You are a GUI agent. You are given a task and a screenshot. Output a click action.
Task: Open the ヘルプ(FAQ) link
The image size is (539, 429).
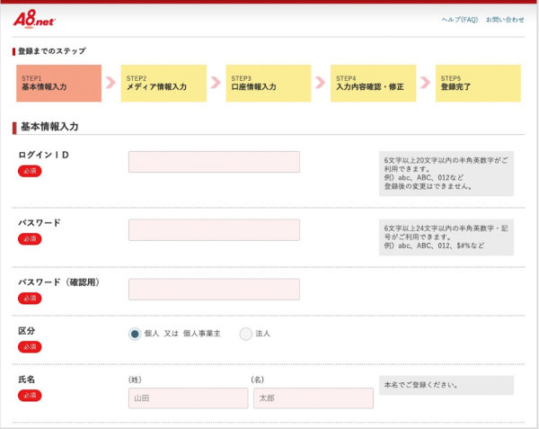(459, 20)
